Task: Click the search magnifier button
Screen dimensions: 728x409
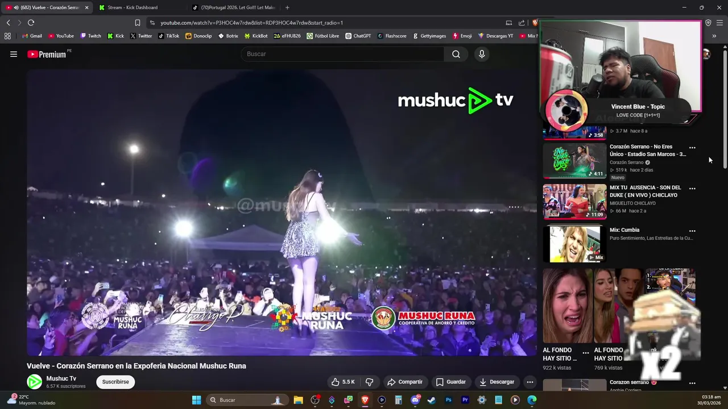Action: click(x=456, y=54)
